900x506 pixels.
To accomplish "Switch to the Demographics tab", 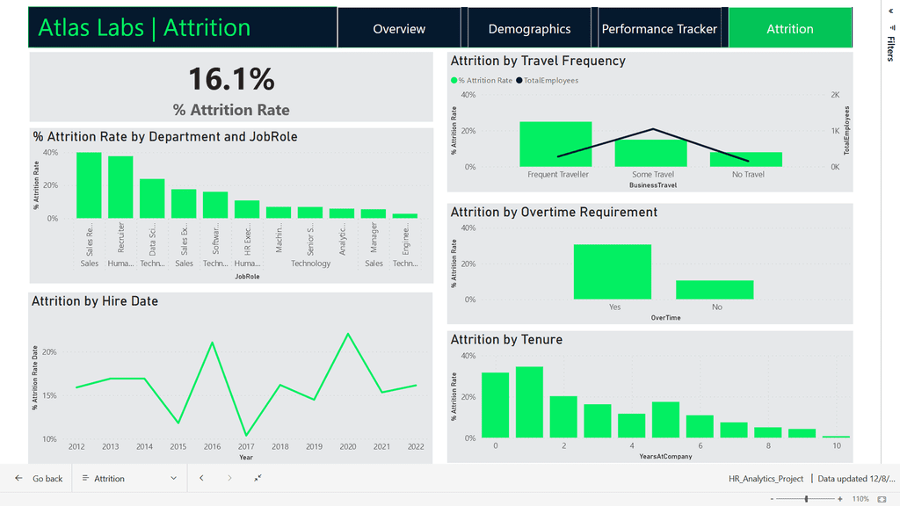I will 529,29.
